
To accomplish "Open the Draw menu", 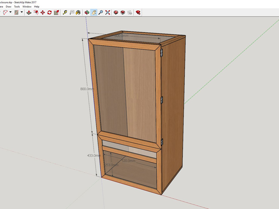I will [x=8, y=7].
